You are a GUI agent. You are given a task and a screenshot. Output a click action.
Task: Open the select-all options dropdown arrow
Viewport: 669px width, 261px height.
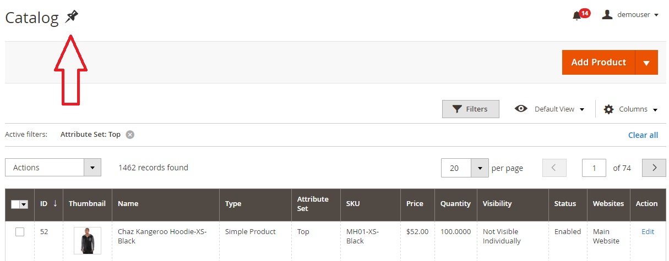click(24, 204)
